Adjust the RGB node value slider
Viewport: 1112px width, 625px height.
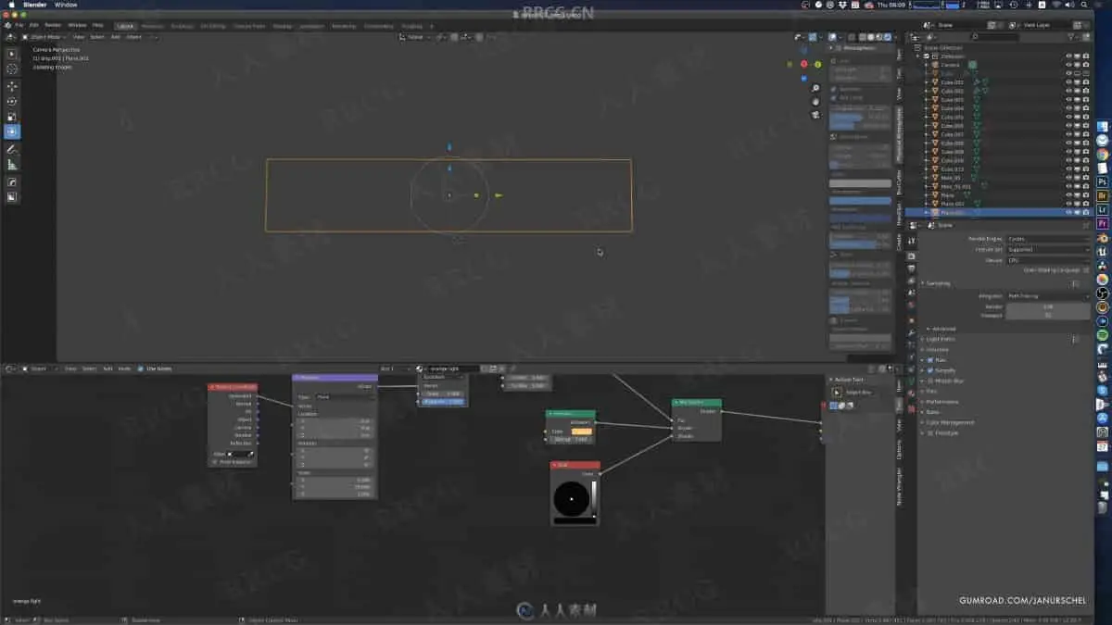point(594,499)
